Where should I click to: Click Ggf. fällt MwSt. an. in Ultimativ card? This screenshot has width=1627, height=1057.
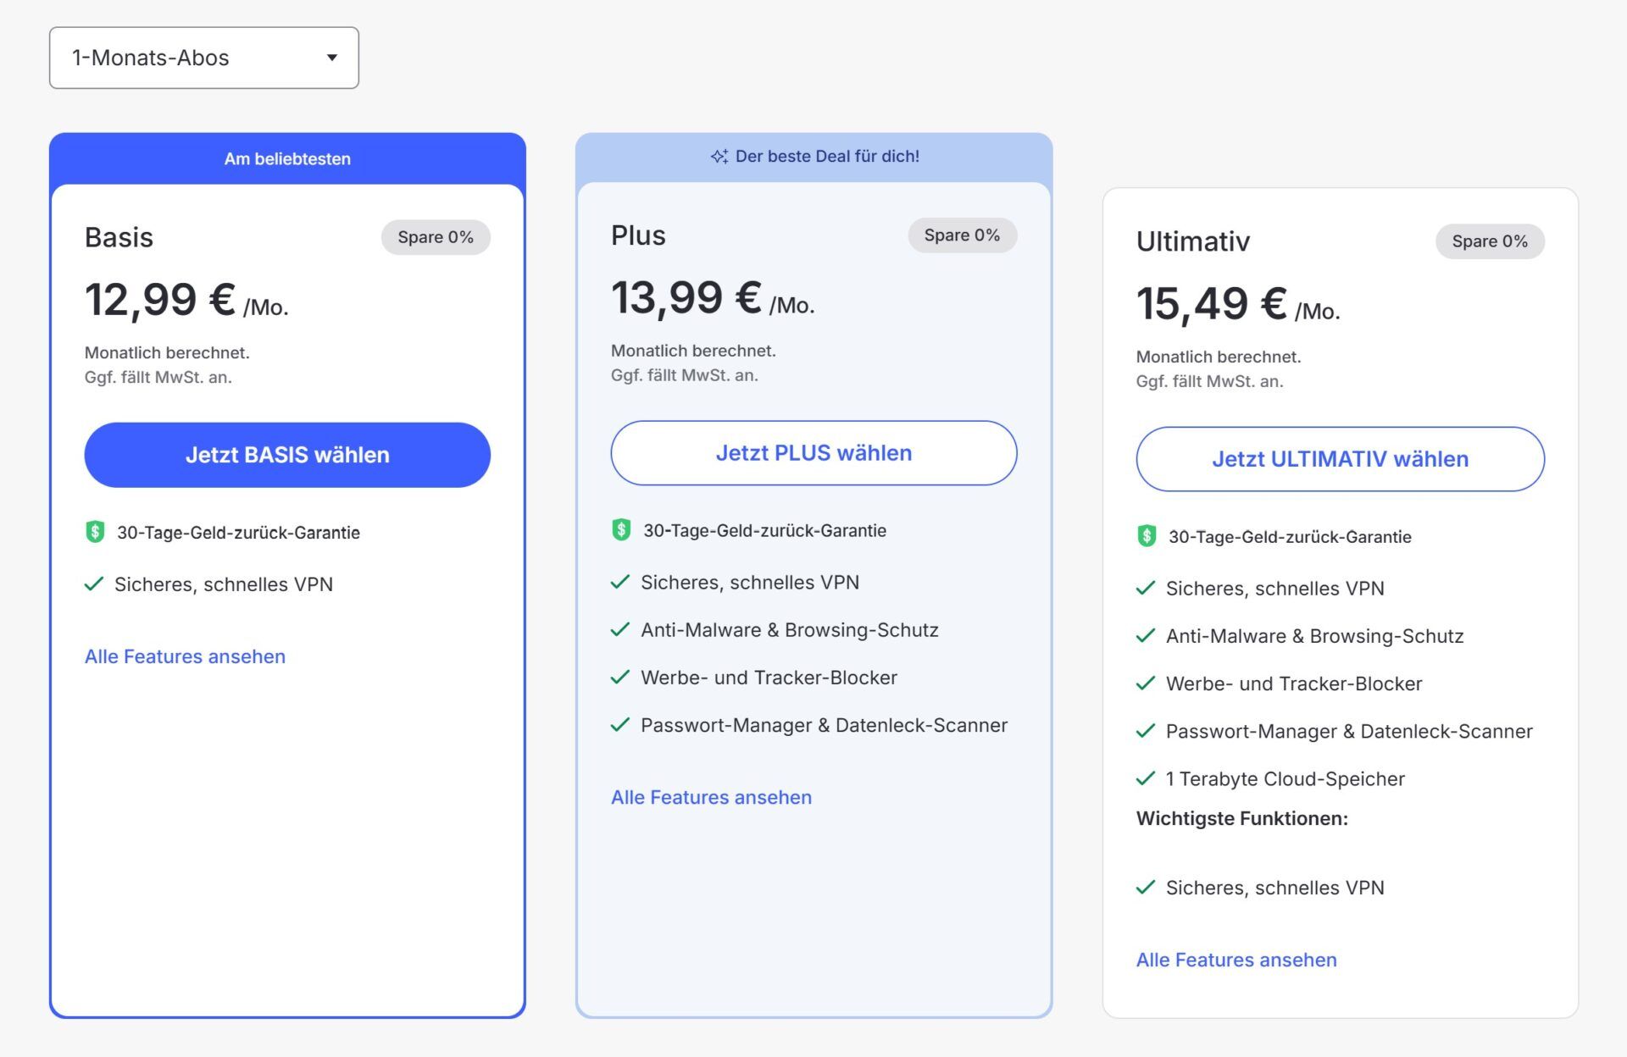(1209, 381)
